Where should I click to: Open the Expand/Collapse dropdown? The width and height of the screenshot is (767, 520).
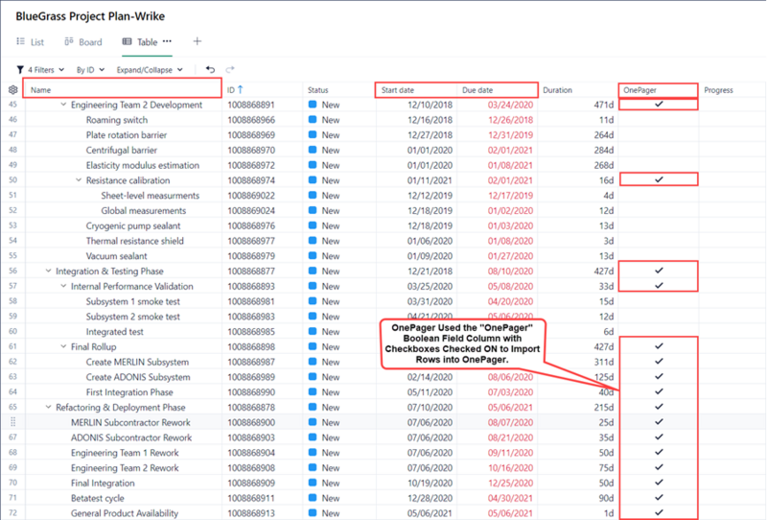pos(150,69)
